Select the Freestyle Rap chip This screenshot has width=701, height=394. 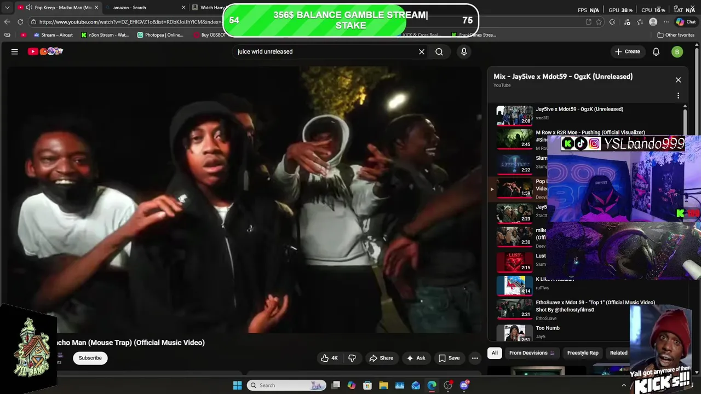(x=583, y=353)
